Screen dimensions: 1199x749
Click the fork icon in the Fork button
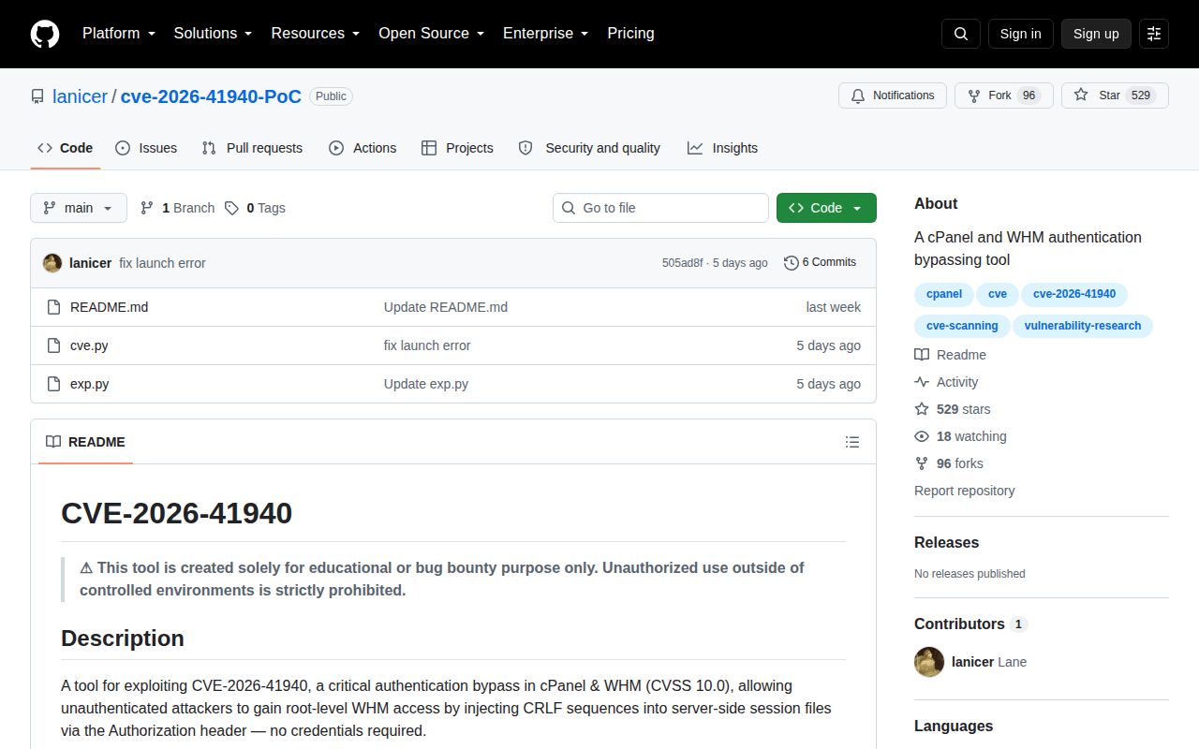[974, 95]
